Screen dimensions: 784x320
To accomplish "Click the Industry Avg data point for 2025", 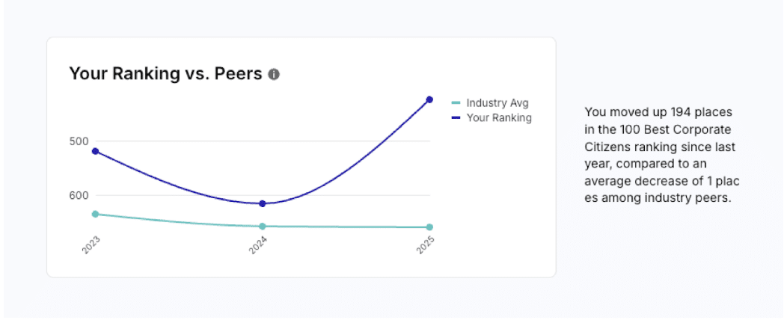I will (x=429, y=227).
